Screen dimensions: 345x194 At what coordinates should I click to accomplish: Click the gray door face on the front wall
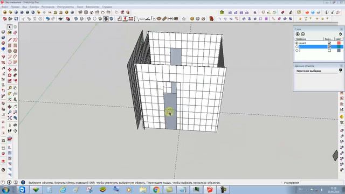[170, 111]
